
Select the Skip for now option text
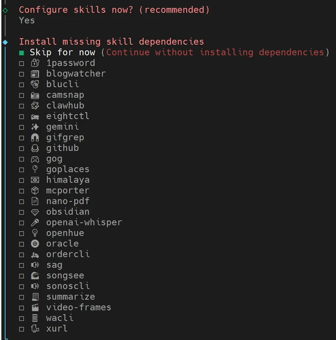pos(62,52)
